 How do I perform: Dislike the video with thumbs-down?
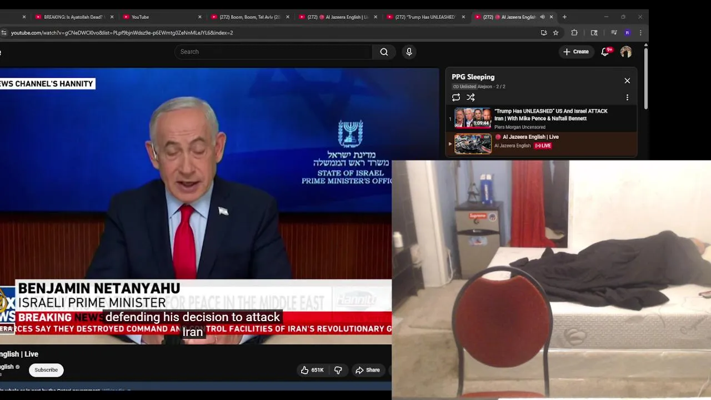338,370
